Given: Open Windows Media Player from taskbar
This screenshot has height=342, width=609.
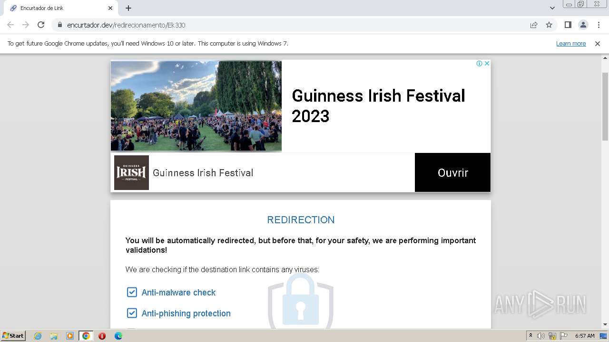Looking at the screenshot, I should pyautogui.click(x=70, y=336).
